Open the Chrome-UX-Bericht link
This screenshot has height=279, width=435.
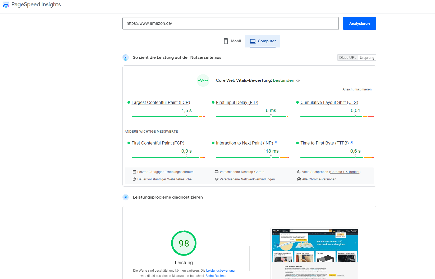pyautogui.click(x=345, y=172)
